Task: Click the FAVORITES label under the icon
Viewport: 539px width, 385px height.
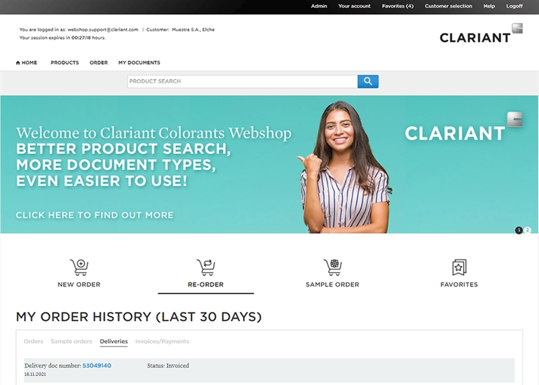Action: (x=459, y=285)
